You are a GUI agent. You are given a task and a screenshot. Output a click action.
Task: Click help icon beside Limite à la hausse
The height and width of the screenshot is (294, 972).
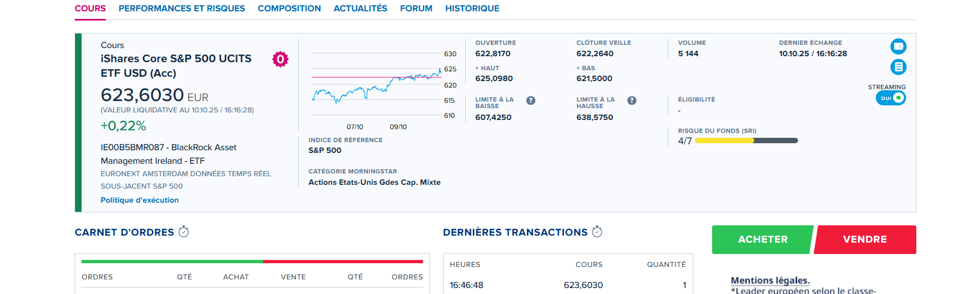632,101
